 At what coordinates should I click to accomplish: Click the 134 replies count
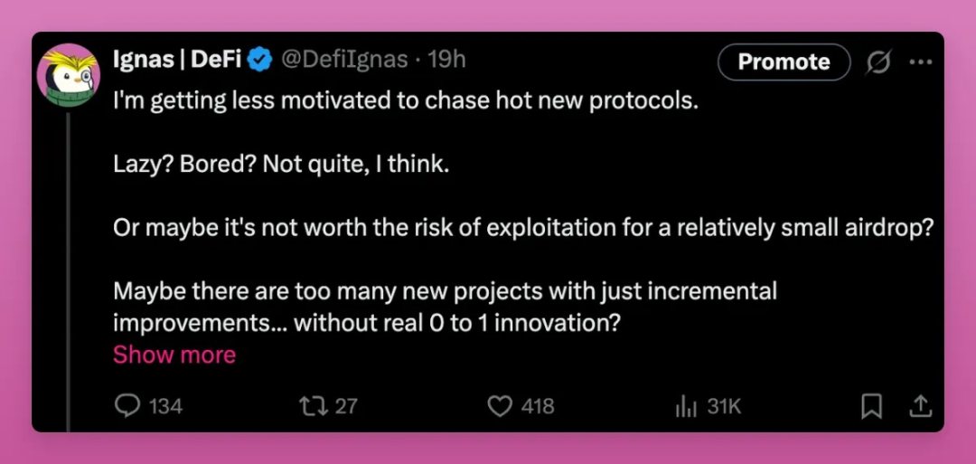click(165, 406)
